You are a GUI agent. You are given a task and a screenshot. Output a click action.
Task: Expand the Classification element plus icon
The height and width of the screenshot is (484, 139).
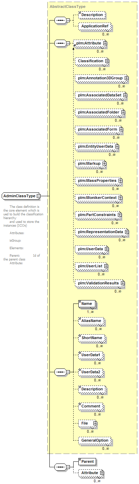click(107, 61)
